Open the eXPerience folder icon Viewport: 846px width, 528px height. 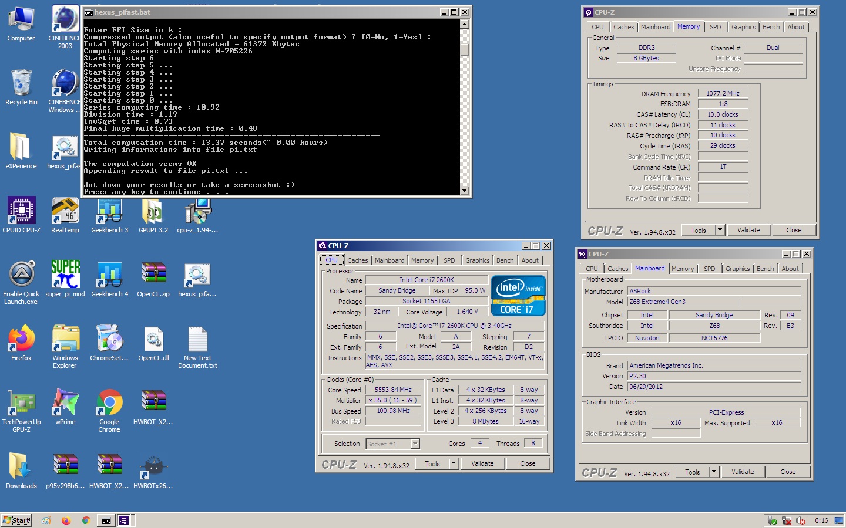point(21,152)
